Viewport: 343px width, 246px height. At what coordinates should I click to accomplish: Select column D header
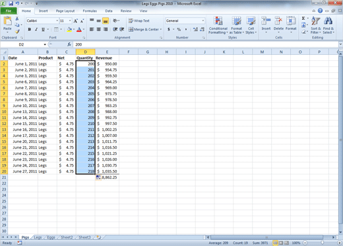[85, 52]
